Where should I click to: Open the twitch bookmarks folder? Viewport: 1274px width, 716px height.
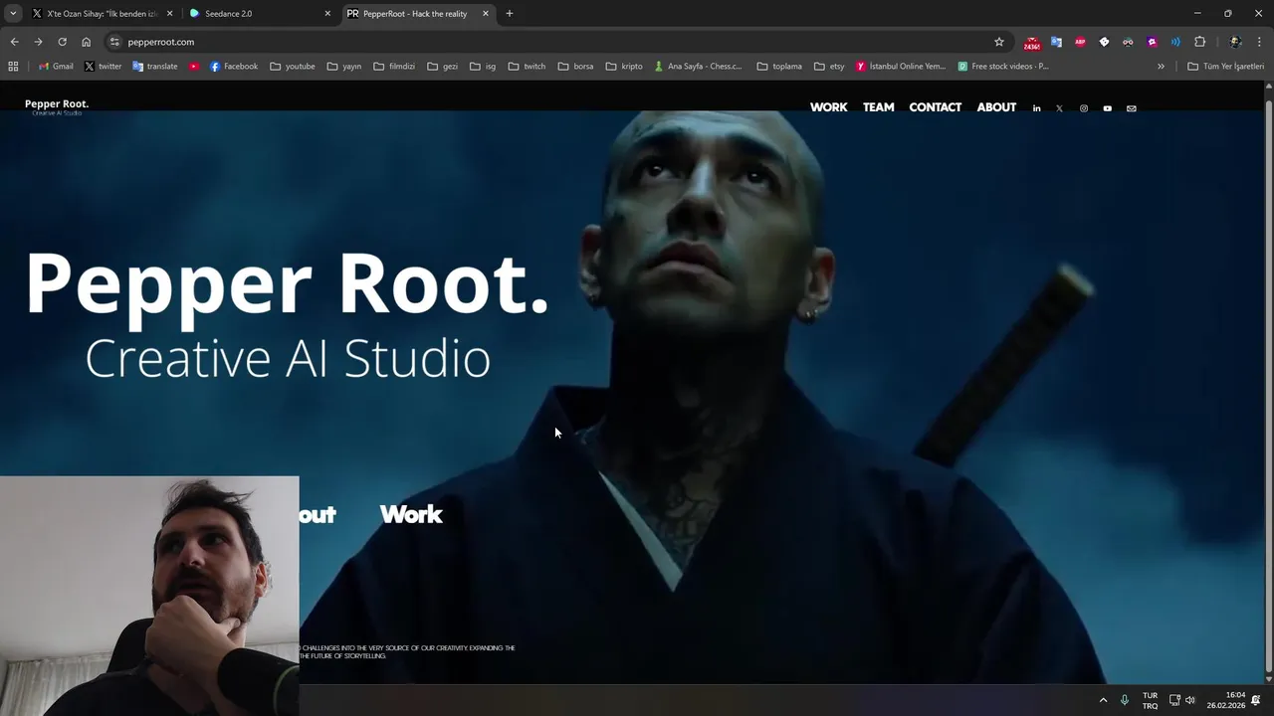click(527, 67)
